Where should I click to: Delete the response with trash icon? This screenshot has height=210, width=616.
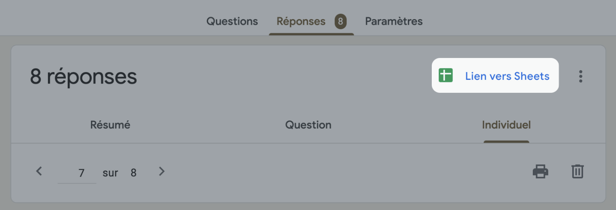click(577, 171)
